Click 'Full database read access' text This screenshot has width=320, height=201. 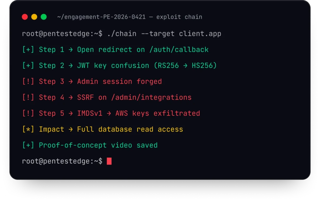(x=130, y=129)
